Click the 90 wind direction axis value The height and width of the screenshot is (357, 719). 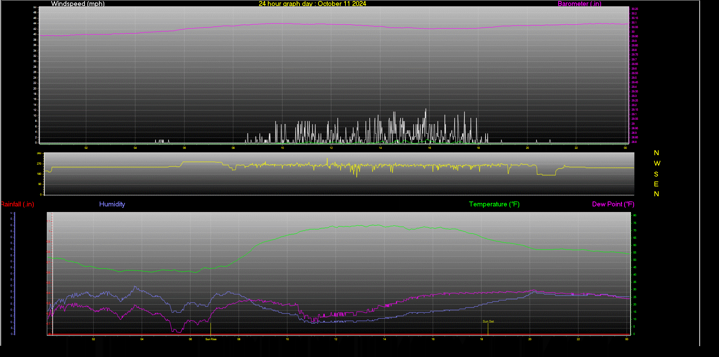[x=40, y=184]
